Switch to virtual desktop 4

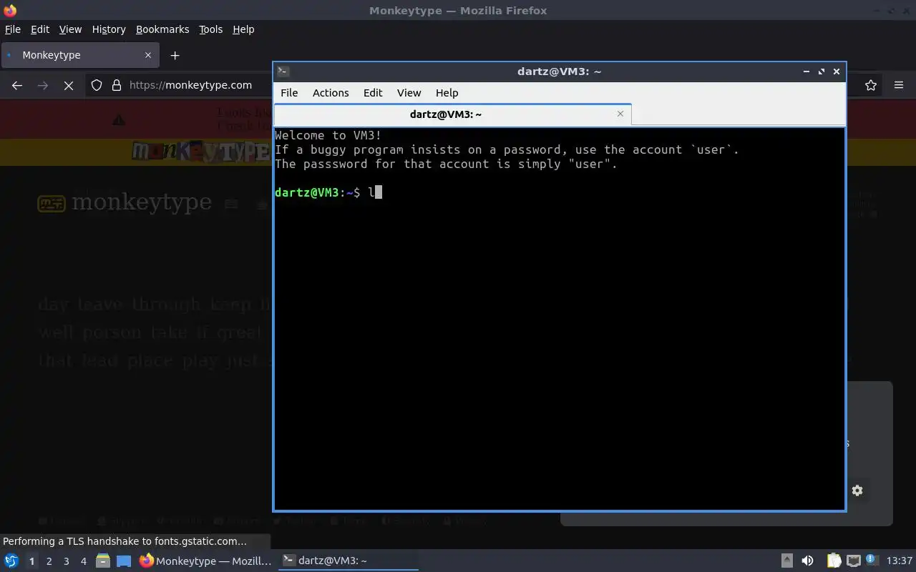[83, 561]
